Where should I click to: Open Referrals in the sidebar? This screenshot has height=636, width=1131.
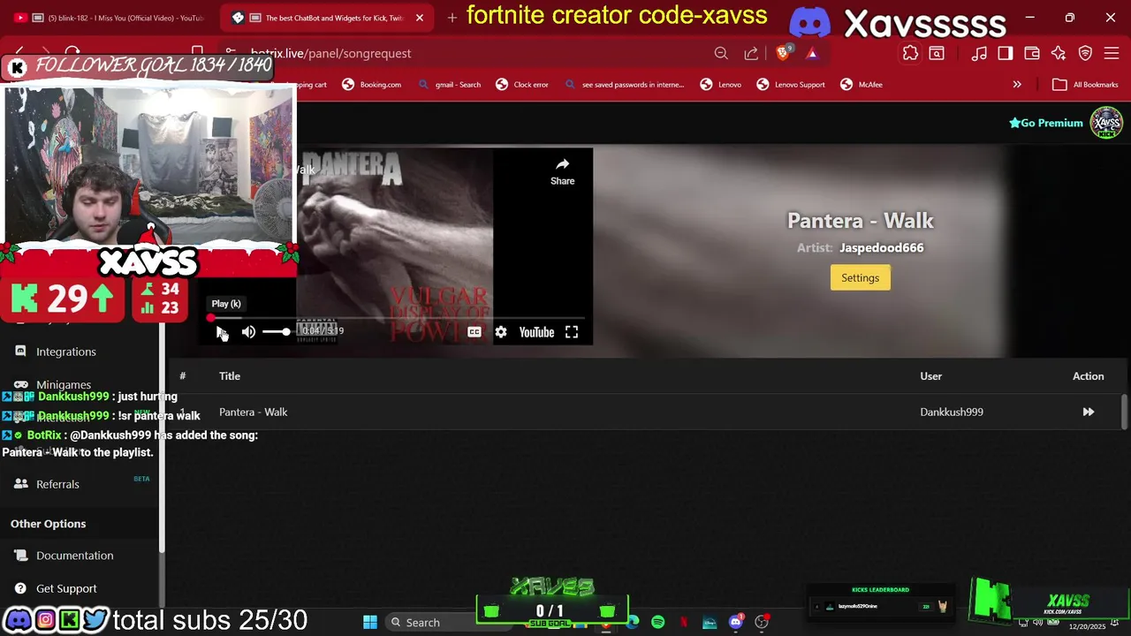pos(57,484)
